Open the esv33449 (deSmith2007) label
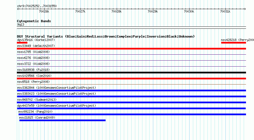This screenshot has height=140, width=254. pyautogui.click(x=36, y=46)
